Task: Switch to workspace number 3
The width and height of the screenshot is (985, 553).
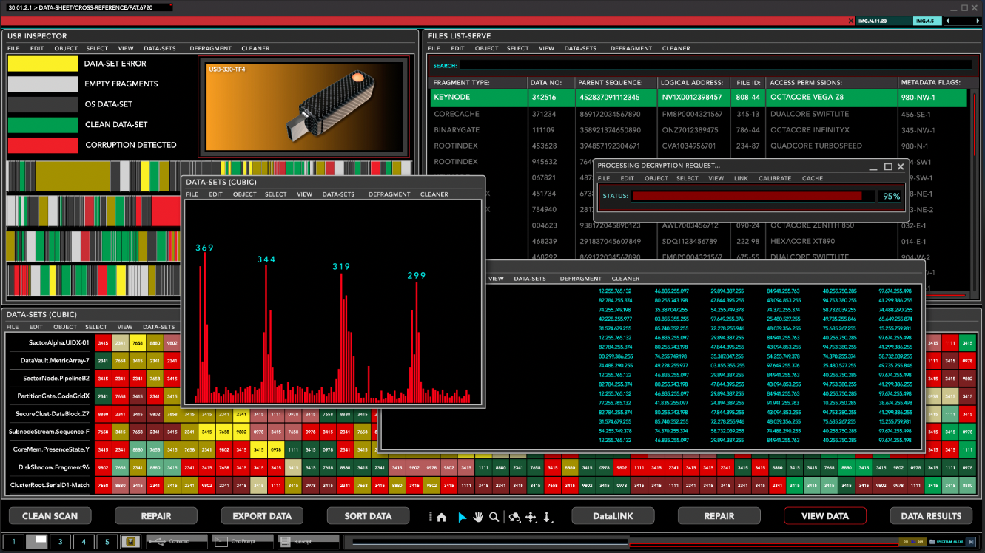Action: tap(60, 542)
